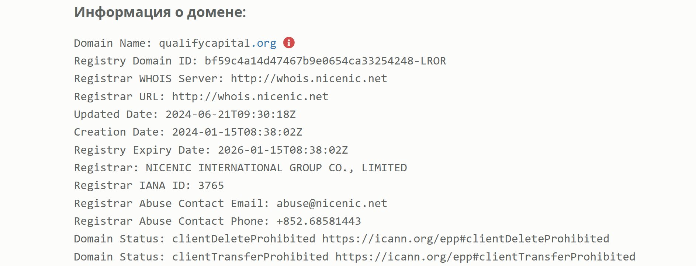Click the icann.org clientTransferProhibited URL

[x=485, y=257]
